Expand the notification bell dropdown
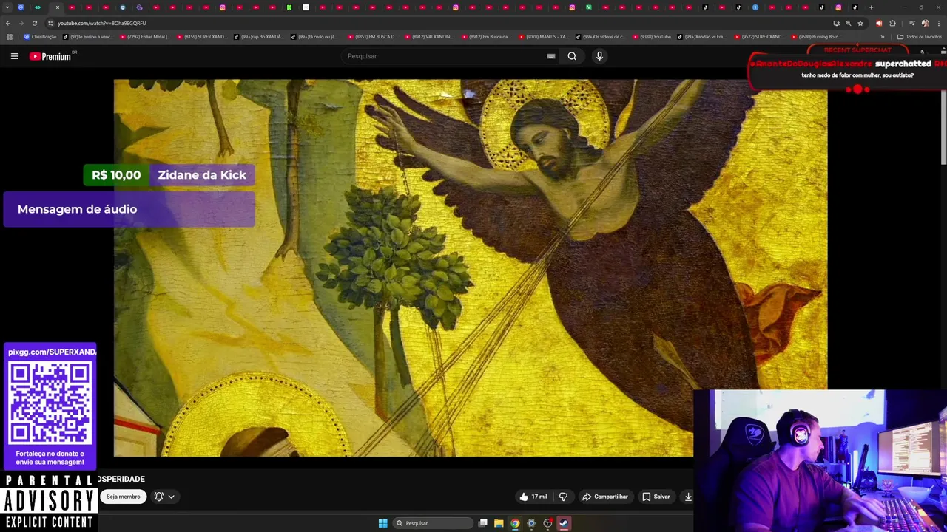947x532 pixels. point(164,497)
